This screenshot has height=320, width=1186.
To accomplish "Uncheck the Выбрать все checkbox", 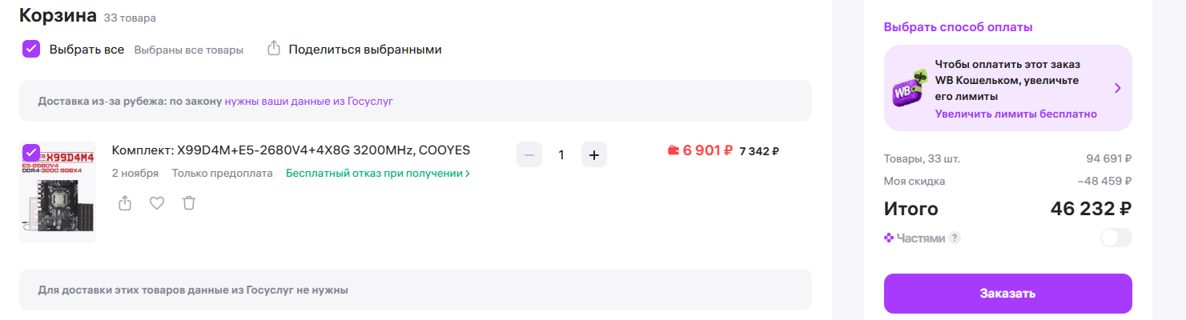I will click(31, 49).
